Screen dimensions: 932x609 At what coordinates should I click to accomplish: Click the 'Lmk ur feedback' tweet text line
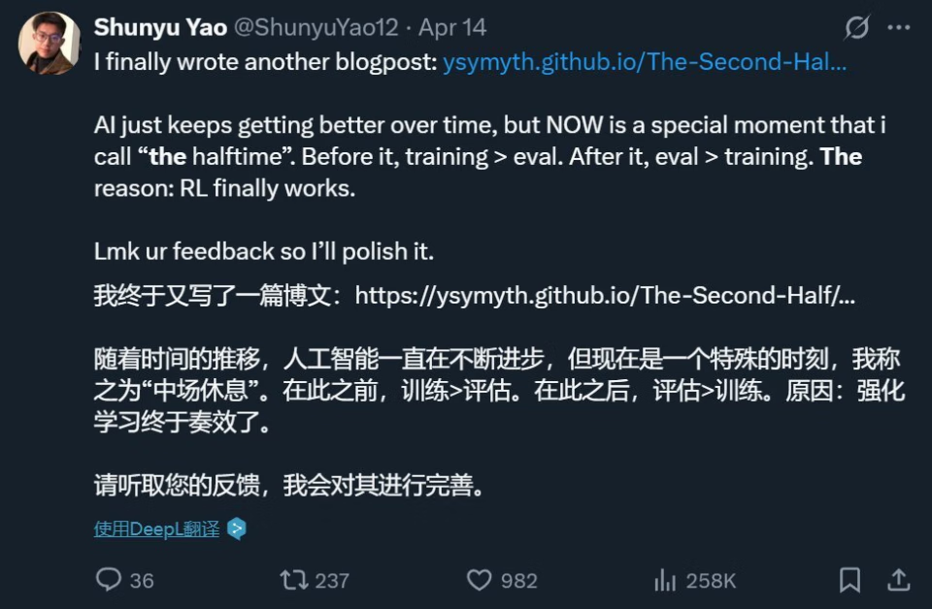264,252
